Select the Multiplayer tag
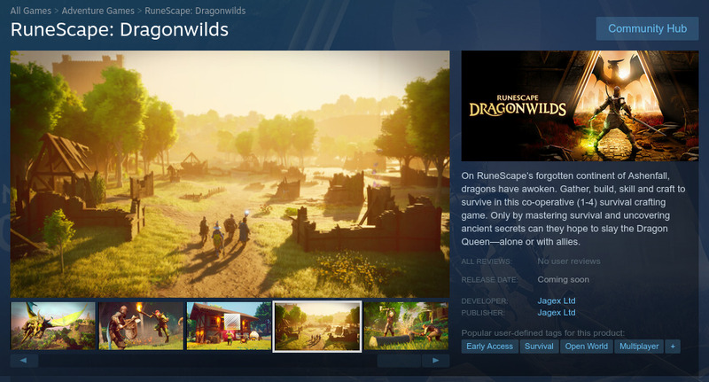Image resolution: width=709 pixels, height=382 pixels. (x=639, y=347)
